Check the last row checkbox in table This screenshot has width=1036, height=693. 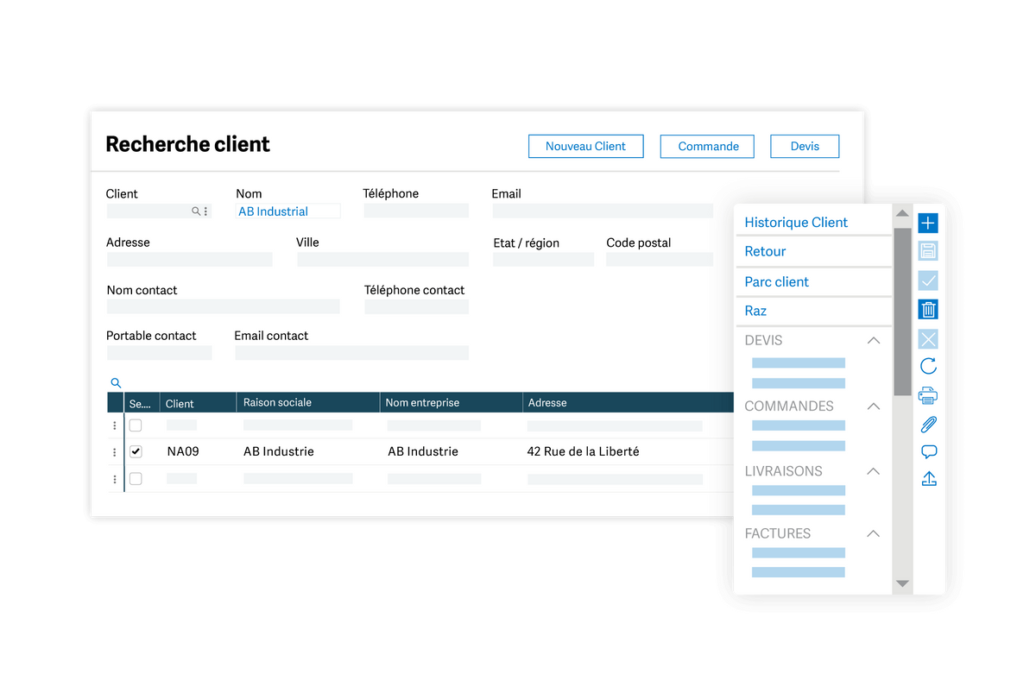[136, 479]
